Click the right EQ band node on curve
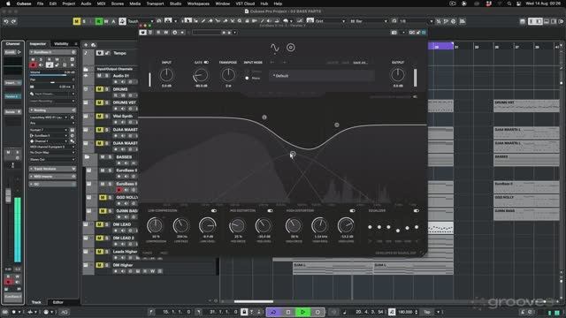 [x=336, y=125]
